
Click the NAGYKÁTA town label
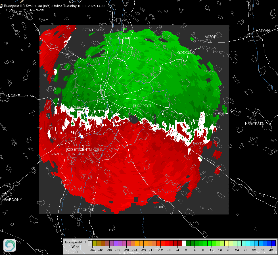point(254,123)
